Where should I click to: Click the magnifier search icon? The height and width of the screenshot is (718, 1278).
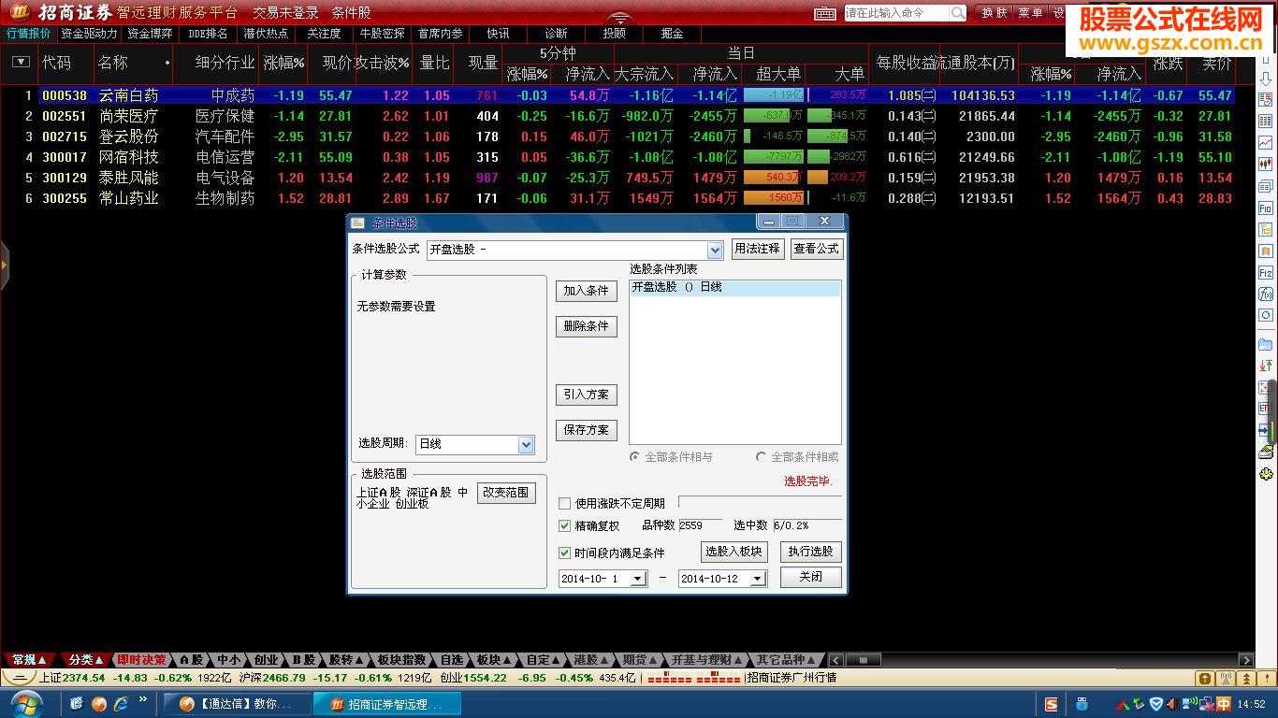click(x=958, y=13)
